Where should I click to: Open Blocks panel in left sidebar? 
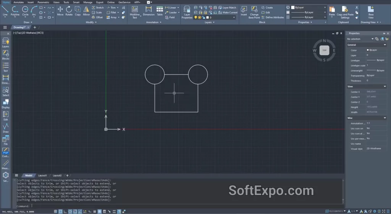point(5,55)
